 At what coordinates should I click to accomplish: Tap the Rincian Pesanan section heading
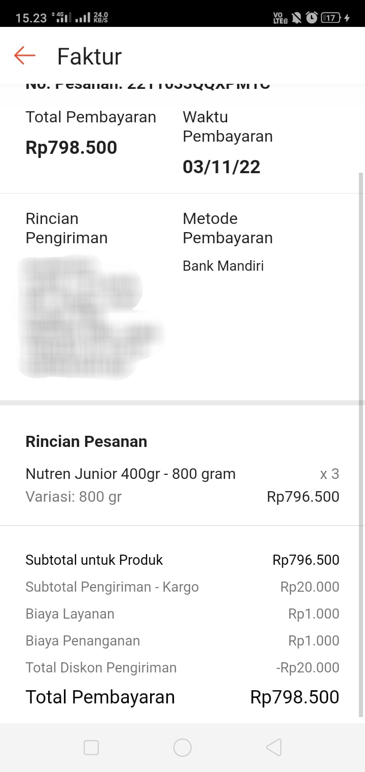pyautogui.click(x=86, y=441)
